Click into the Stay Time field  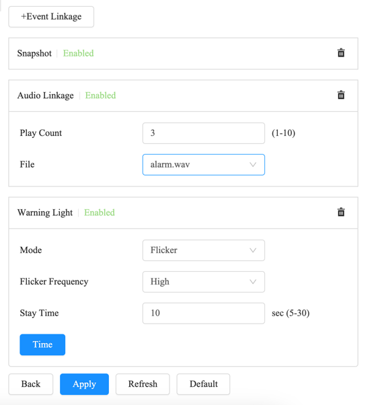click(x=204, y=314)
